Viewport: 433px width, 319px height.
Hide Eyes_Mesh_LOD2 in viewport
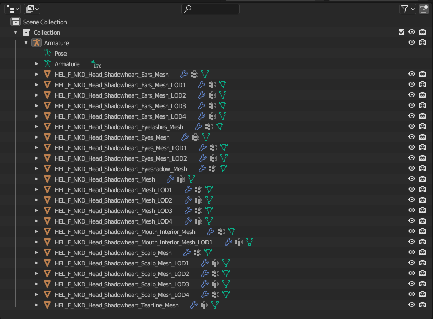click(x=412, y=158)
